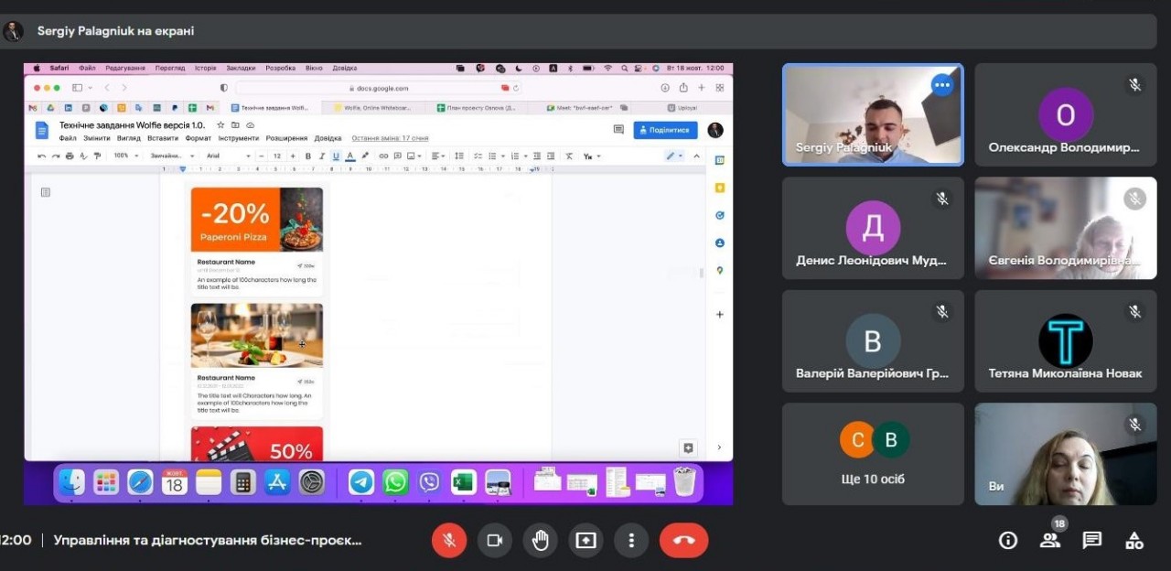Image resolution: width=1171 pixels, height=571 pixels.
Task: Select Тетяна Миколаївна Новак's video tile
Action: 1065,341
